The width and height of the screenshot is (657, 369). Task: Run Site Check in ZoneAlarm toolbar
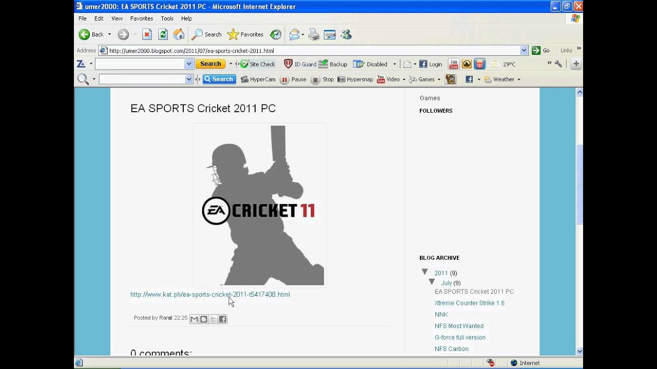257,64
